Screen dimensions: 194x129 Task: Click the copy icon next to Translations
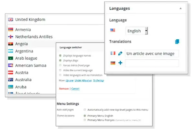177,42
